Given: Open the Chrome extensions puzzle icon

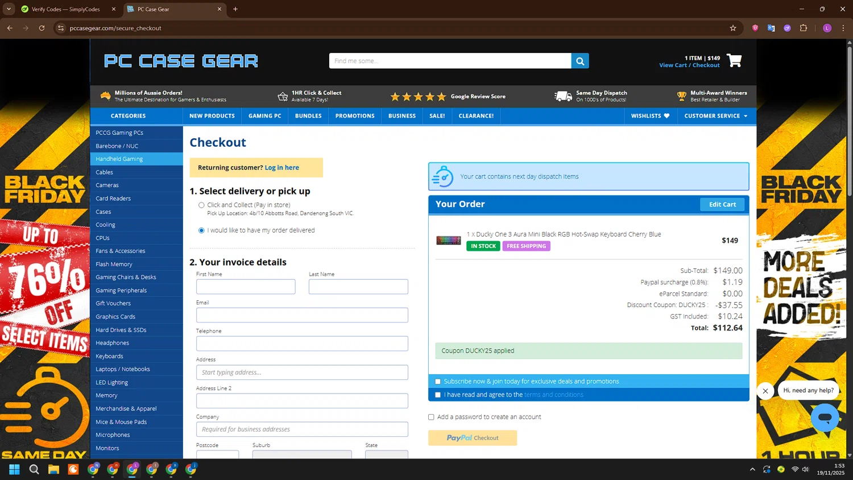Looking at the screenshot, I should tap(804, 28).
